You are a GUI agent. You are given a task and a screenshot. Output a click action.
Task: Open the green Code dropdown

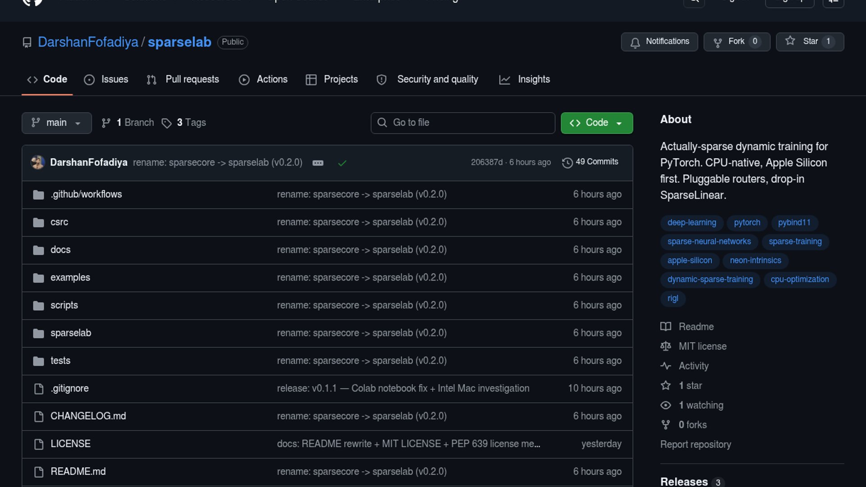tap(596, 123)
